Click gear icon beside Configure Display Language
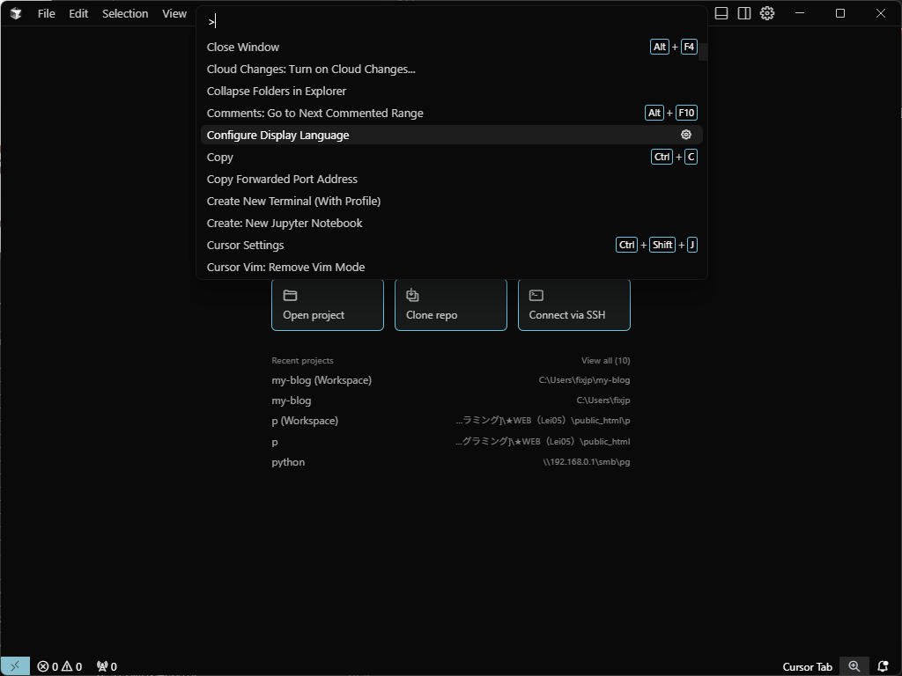 (x=686, y=135)
